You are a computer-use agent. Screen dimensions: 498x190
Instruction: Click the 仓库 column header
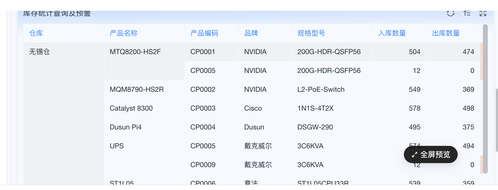(x=36, y=33)
